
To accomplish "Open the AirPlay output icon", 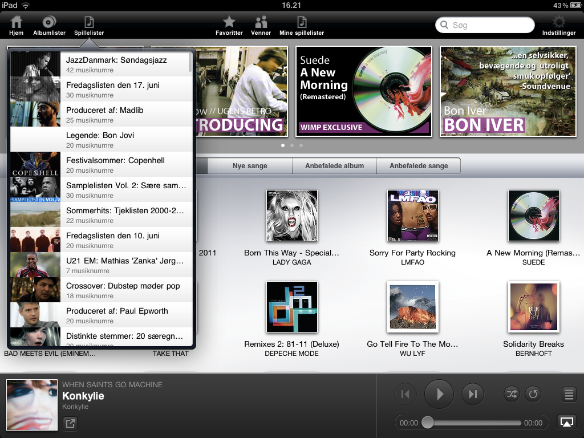I will pyautogui.click(x=566, y=422).
